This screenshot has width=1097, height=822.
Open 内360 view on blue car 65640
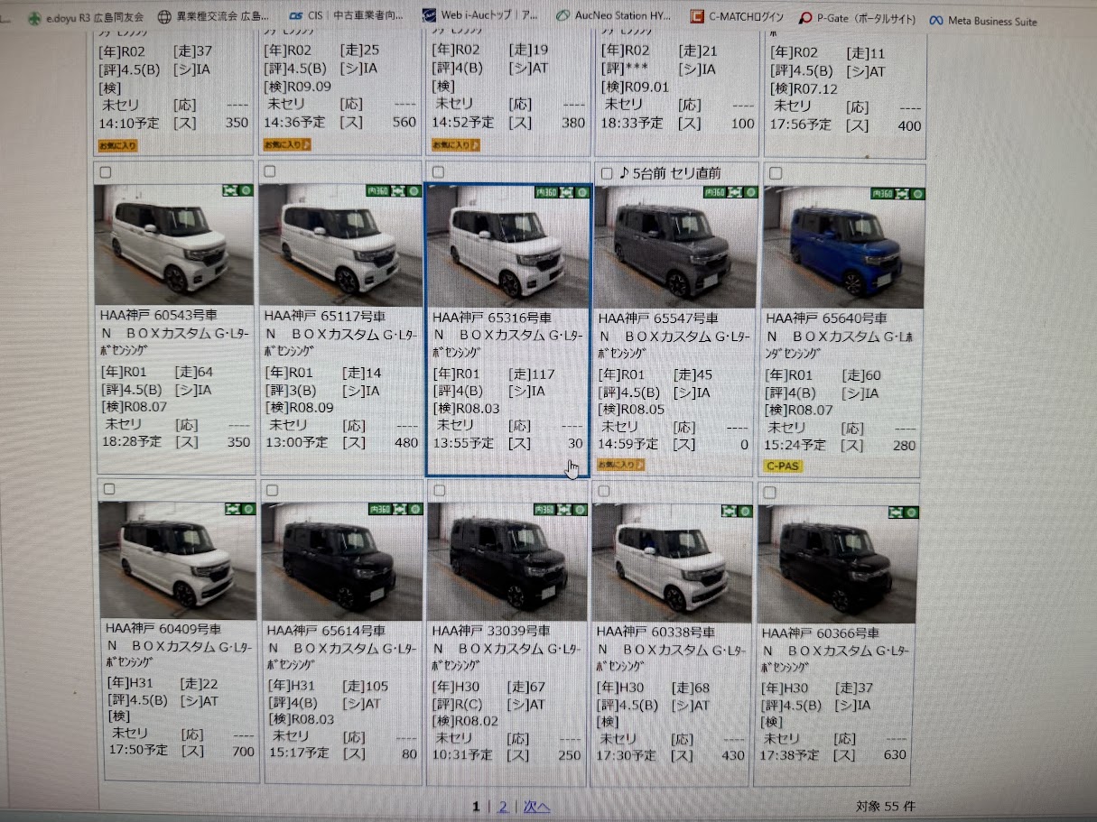pos(881,193)
